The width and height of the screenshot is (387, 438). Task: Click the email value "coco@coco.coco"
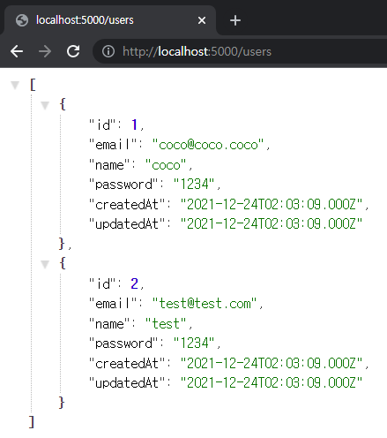pos(208,145)
